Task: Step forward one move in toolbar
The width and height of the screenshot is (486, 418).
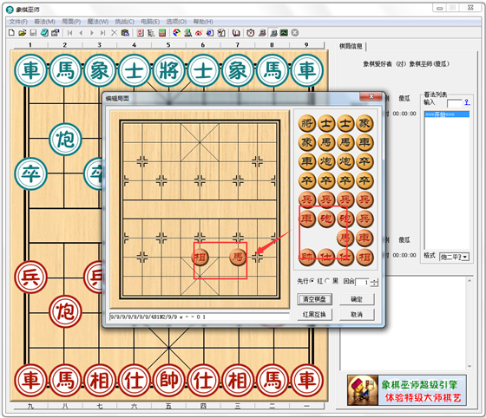Action: pos(92,32)
